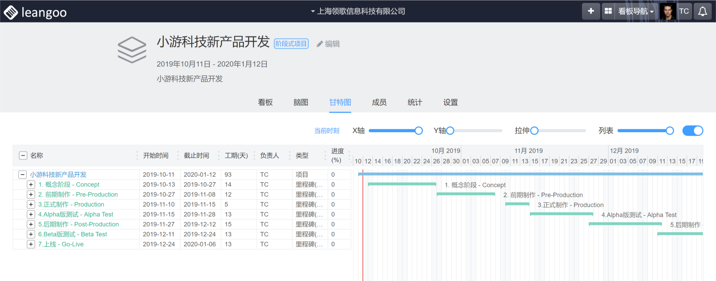Image resolution: width=716 pixels, height=281 pixels.
Task: Click the TC user initials button
Action: tap(684, 11)
